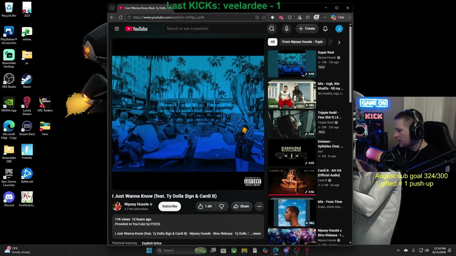Select the Fortnite desktop icon
Screen dimensions: 456x256
(27, 152)
